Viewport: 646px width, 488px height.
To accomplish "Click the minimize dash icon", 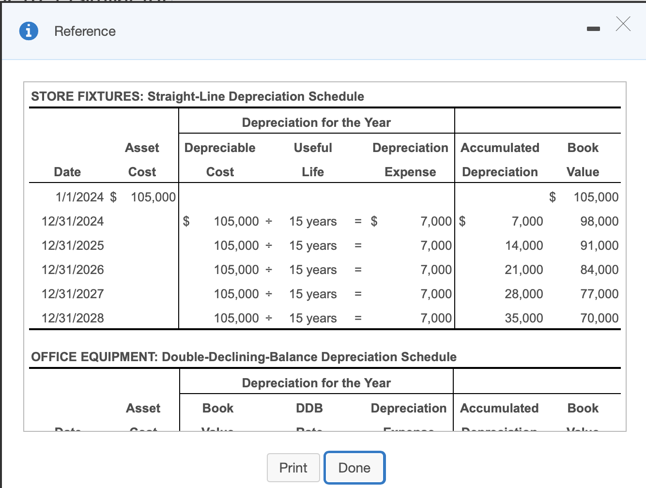I will (593, 29).
